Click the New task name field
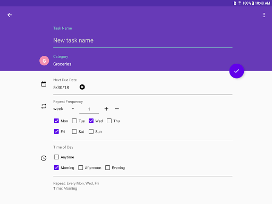Image resolution: width=272 pixels, height=204 pixels. [x=143, y=40]
